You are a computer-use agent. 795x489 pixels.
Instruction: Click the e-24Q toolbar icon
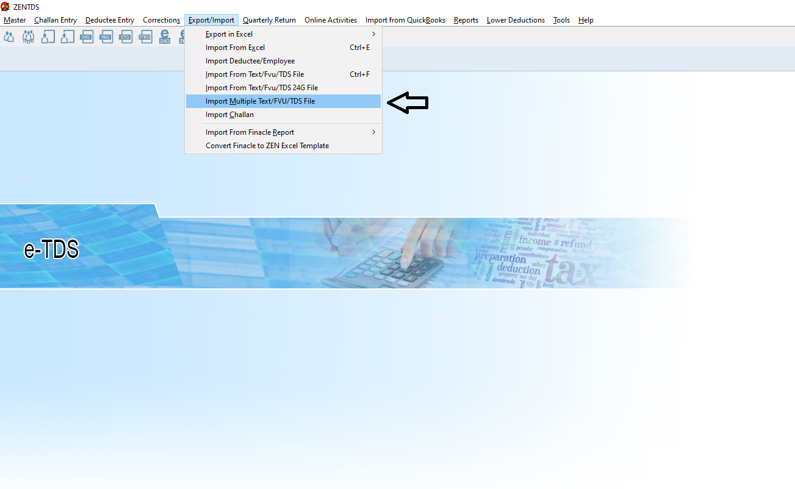(x=165, y=37)
